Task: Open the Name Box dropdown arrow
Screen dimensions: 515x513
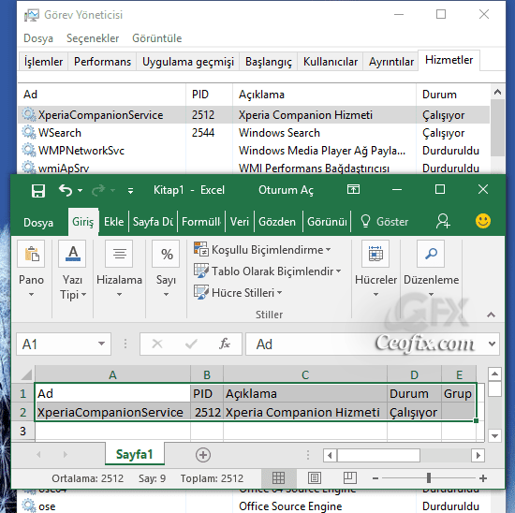Action: (101, 344)
